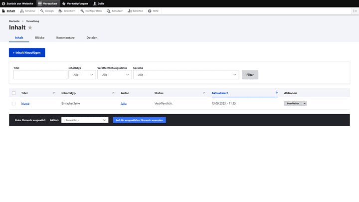Open the Veröffentlichungsstatus filter dropdown
This screenshot has height=202, width=359.
pyautogui.click(x=115, y=75)
